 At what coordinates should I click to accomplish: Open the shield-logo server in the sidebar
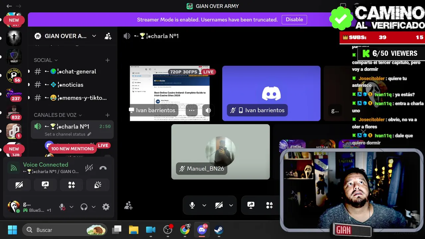pos(14,57)
